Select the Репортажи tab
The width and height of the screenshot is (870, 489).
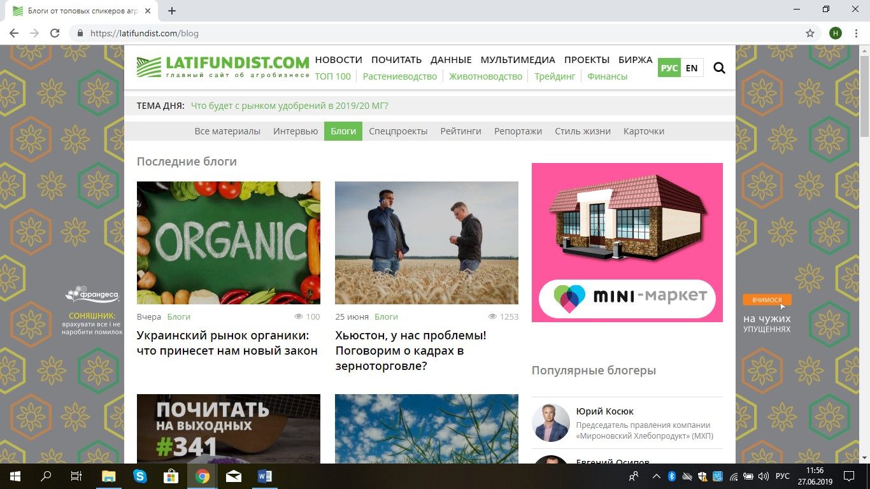(x=518, y=131)
